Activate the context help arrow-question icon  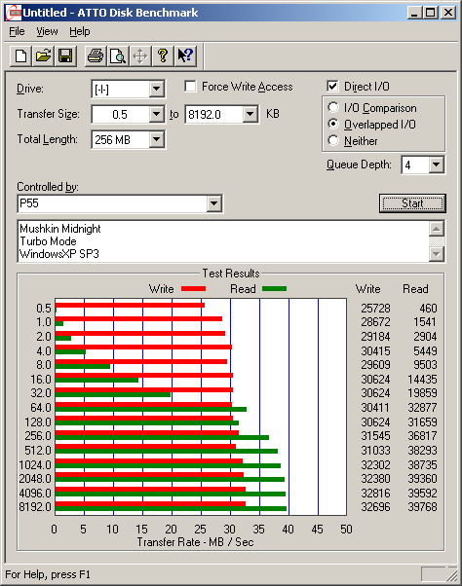(185, 56)
